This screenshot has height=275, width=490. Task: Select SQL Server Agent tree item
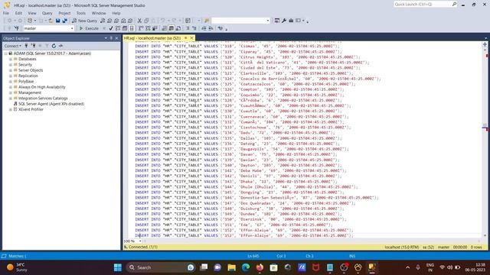[x=51, y=104]
